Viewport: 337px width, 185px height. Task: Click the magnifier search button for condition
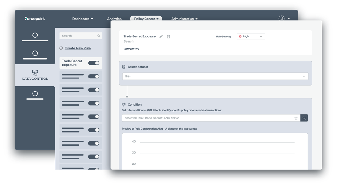(x=304, y=118)
